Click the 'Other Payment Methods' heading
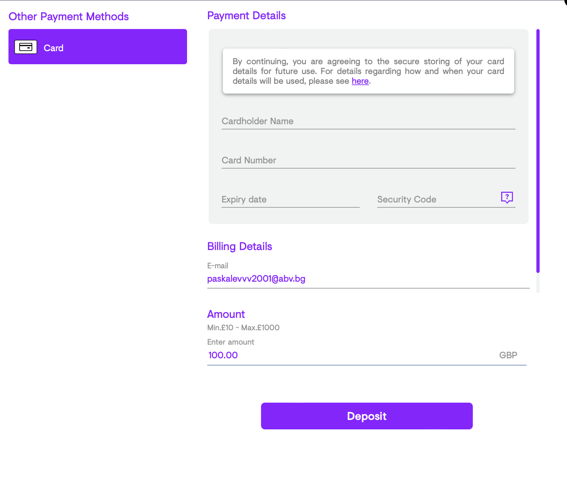Screen dimensions: 567x491 pos(68,17)
